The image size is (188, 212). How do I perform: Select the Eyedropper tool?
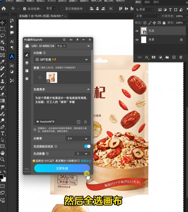tap(2, 62)
